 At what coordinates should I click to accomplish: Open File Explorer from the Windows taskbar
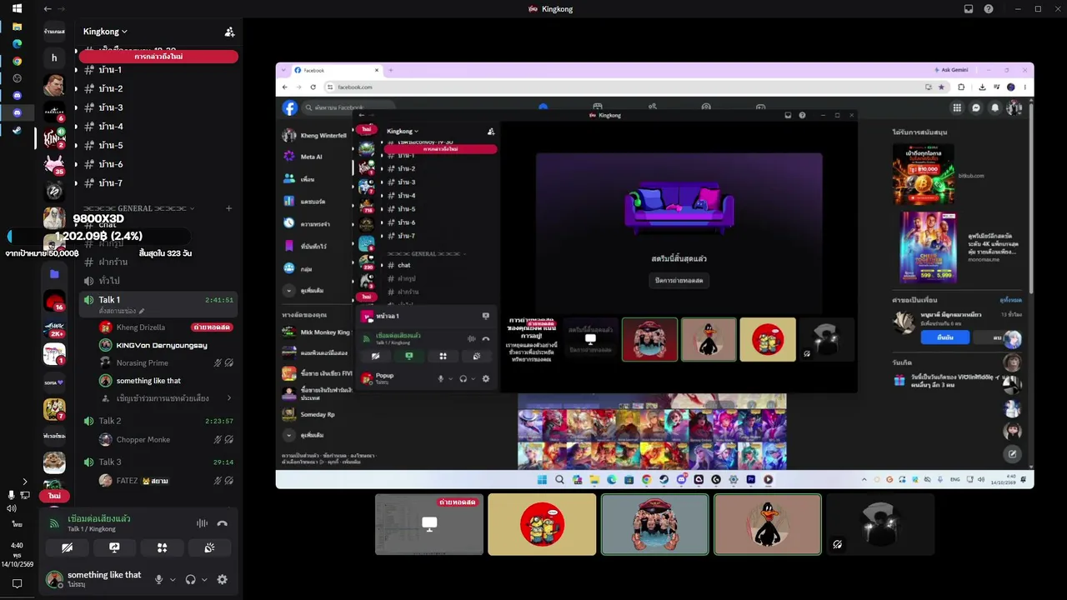[x=18, y=27]
